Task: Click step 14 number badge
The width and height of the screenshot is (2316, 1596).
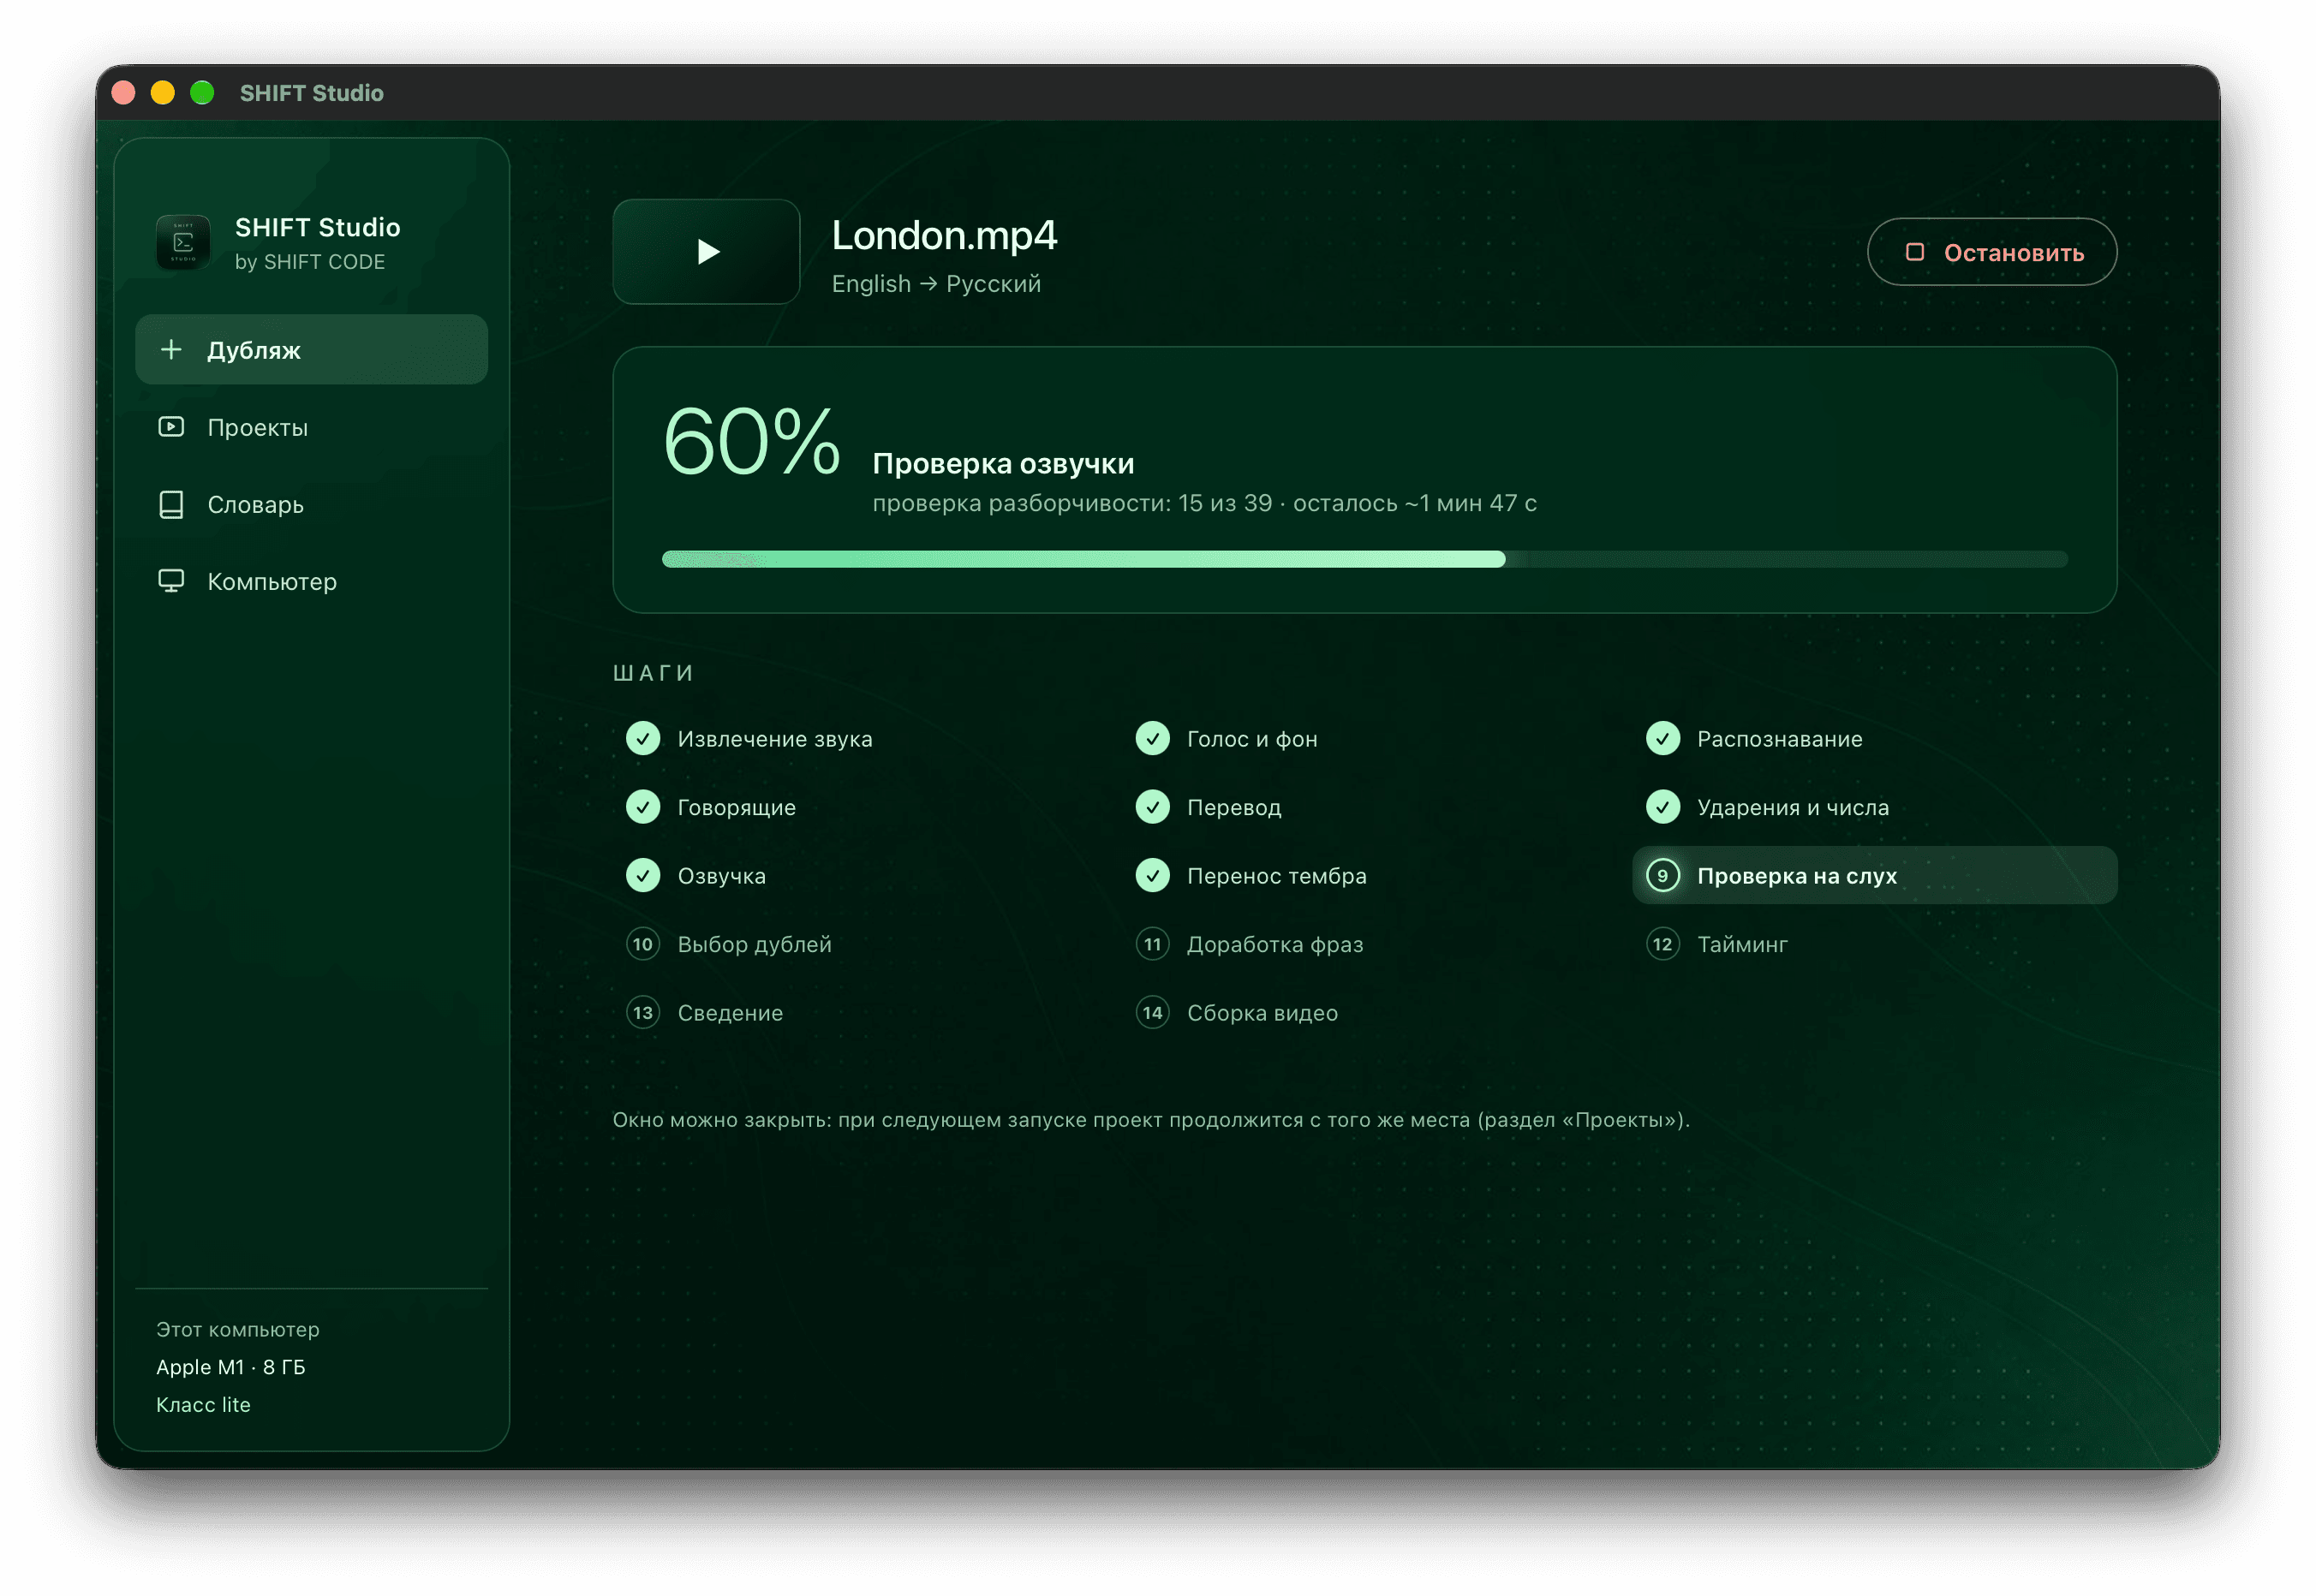Action: tap(1153, 1013)
